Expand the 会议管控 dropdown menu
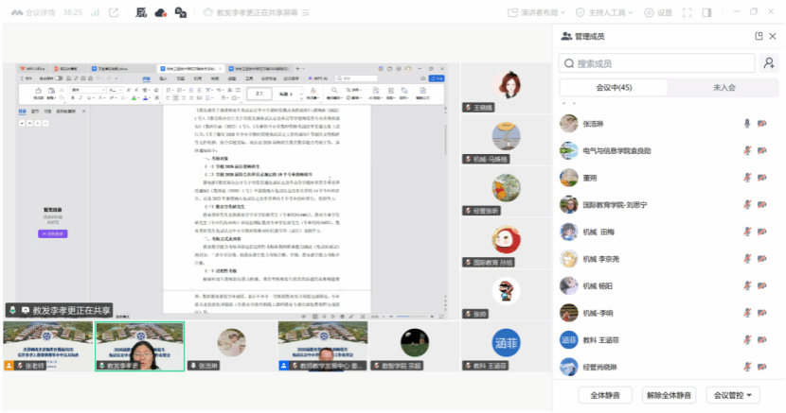The height and width of the screenshot is (413, 786). 735,395
